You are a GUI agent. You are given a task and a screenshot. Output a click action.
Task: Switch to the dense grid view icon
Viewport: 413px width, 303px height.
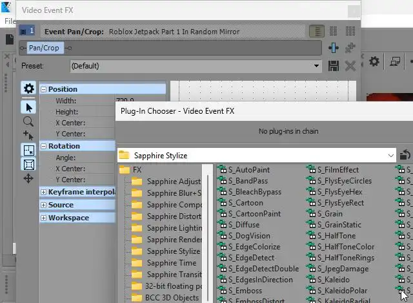(350, 31)
